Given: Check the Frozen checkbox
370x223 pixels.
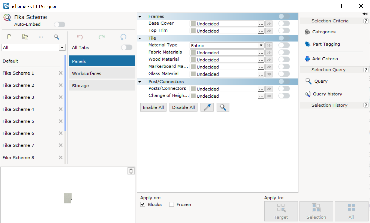Looking at the screenshot, I should pos(171,204).
